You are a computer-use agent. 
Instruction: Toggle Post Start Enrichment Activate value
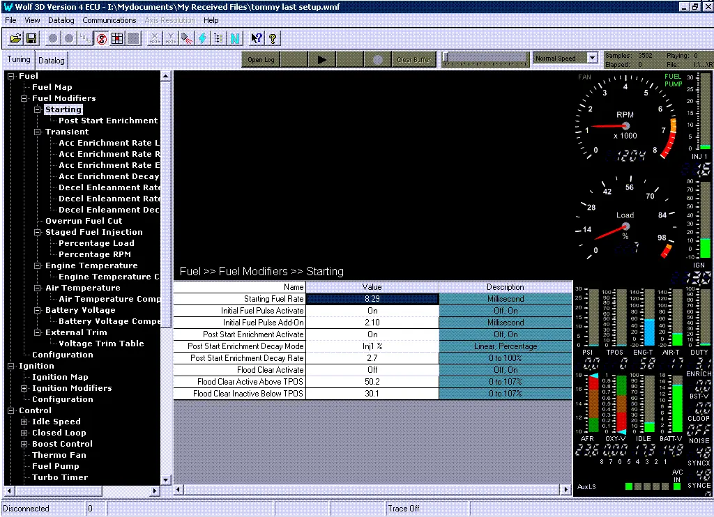372,334
